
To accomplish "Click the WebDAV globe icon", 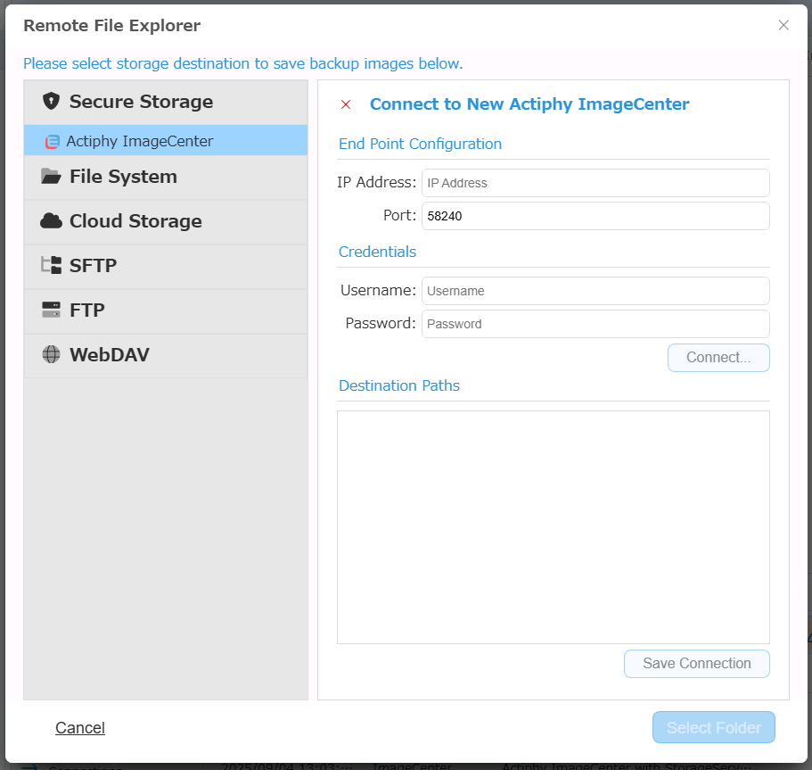I will 51,355.
